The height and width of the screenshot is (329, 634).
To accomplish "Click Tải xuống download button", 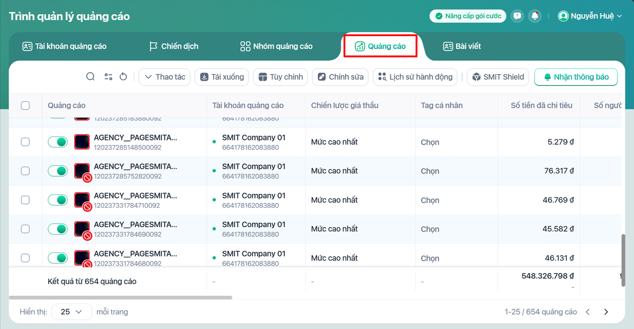I will point(222,77).
